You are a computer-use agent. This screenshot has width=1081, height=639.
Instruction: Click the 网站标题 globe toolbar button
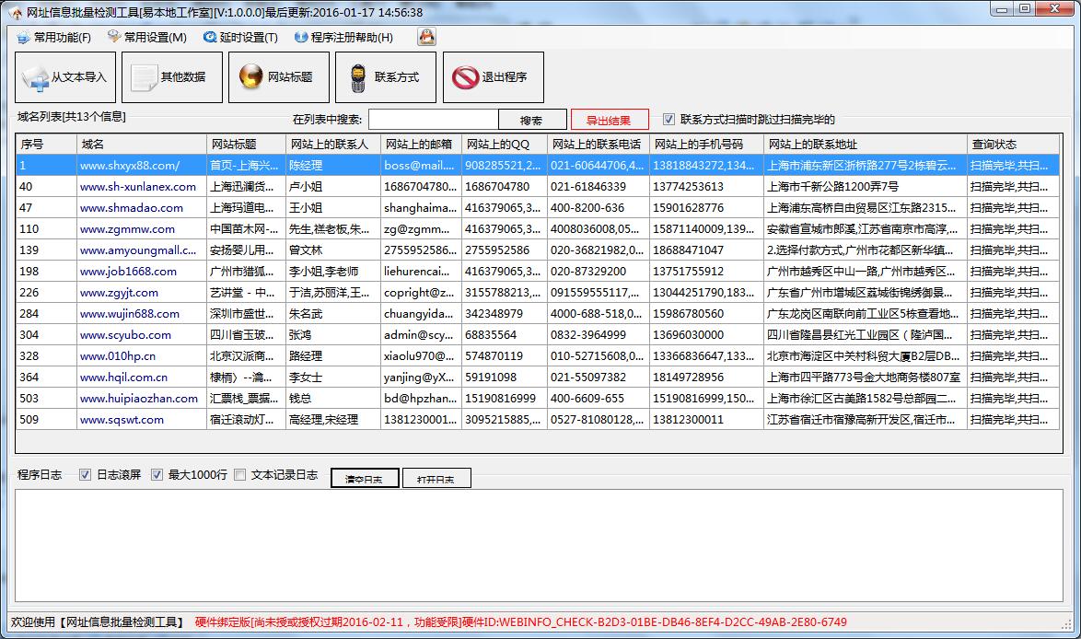[x=279, y=77]
